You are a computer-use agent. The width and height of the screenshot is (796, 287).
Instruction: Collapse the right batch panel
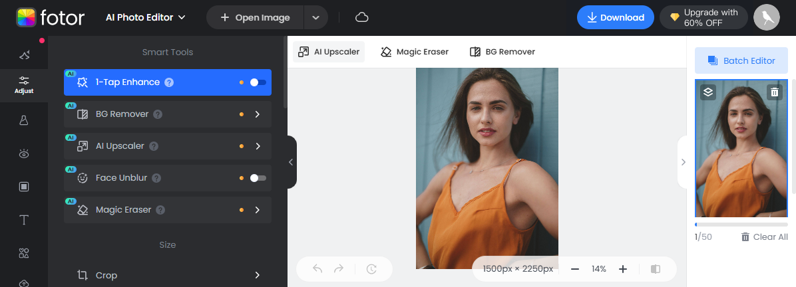(683, 162)
